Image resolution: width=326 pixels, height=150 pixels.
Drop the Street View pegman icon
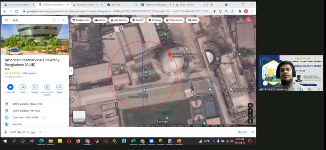tap(250, 121)
